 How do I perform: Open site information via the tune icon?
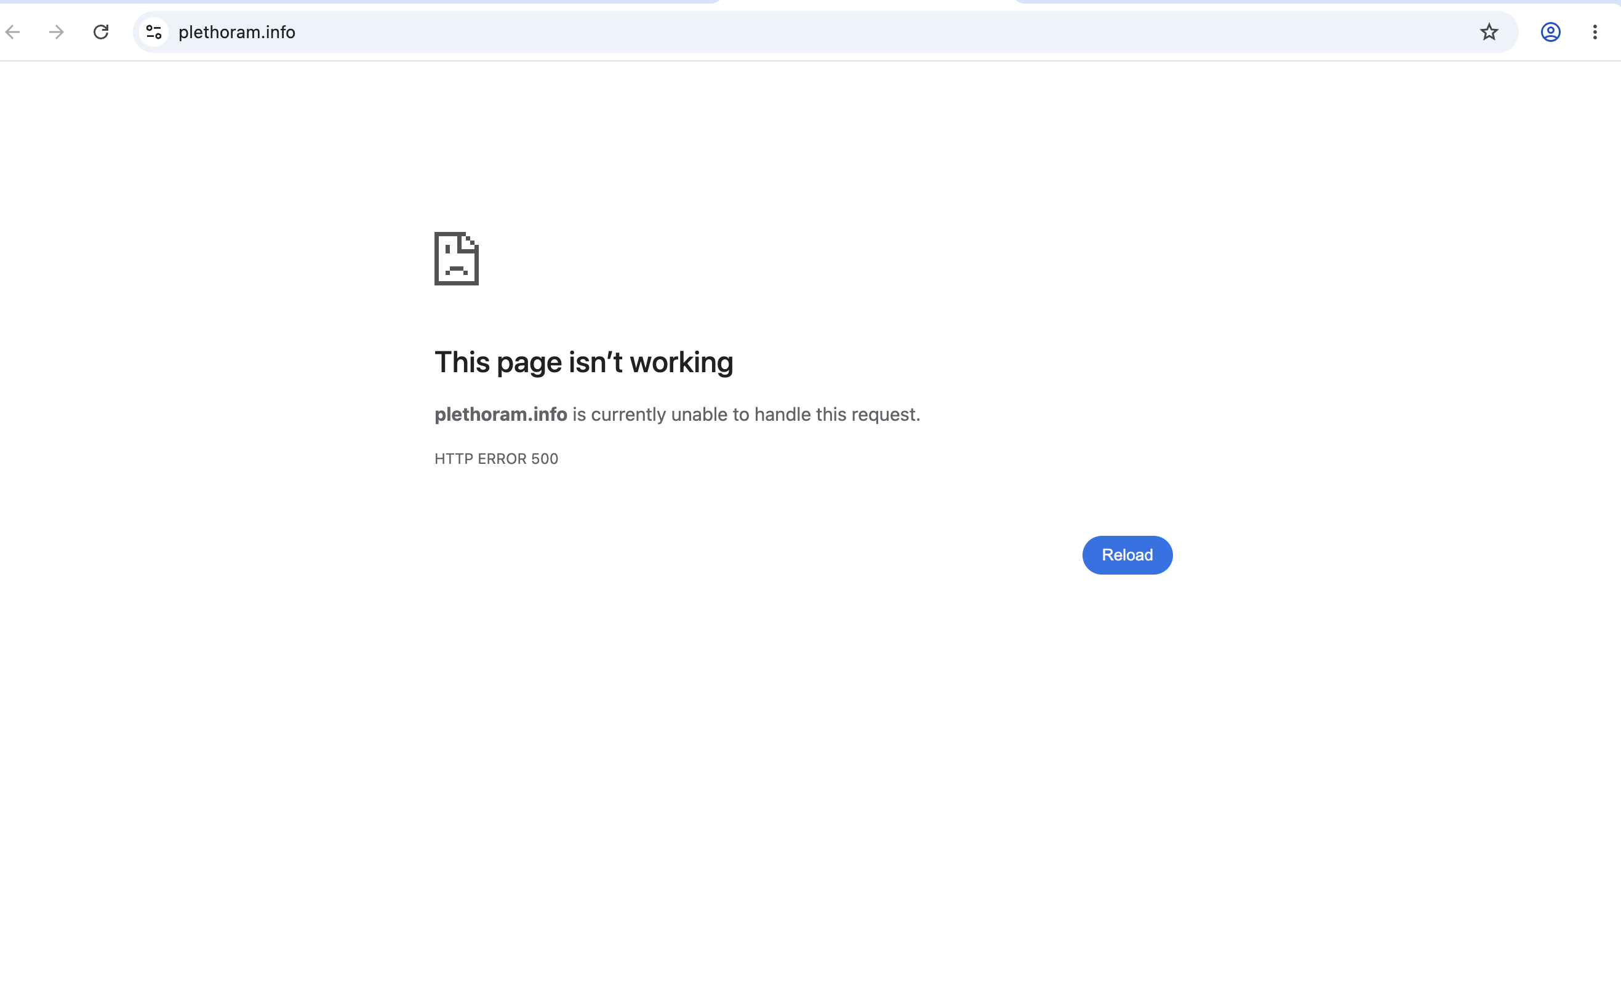coord(154,32)
